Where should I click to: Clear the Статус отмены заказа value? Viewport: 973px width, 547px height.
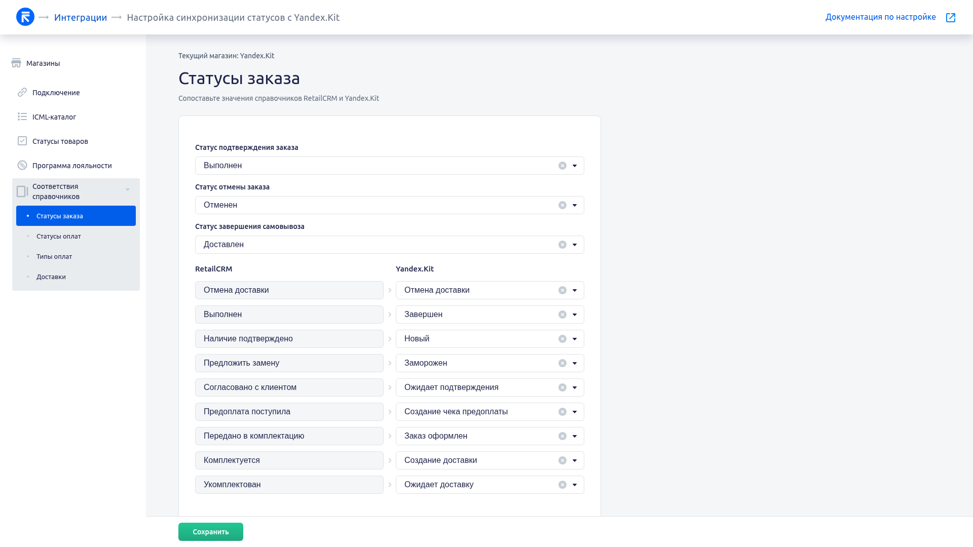[x=563, y=205]
